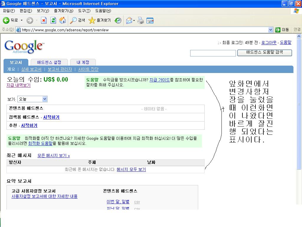The image size is (302, 227).
Task: Click the '고급 사용자설정 보고서' heading
Action: (x=34, y=191)
